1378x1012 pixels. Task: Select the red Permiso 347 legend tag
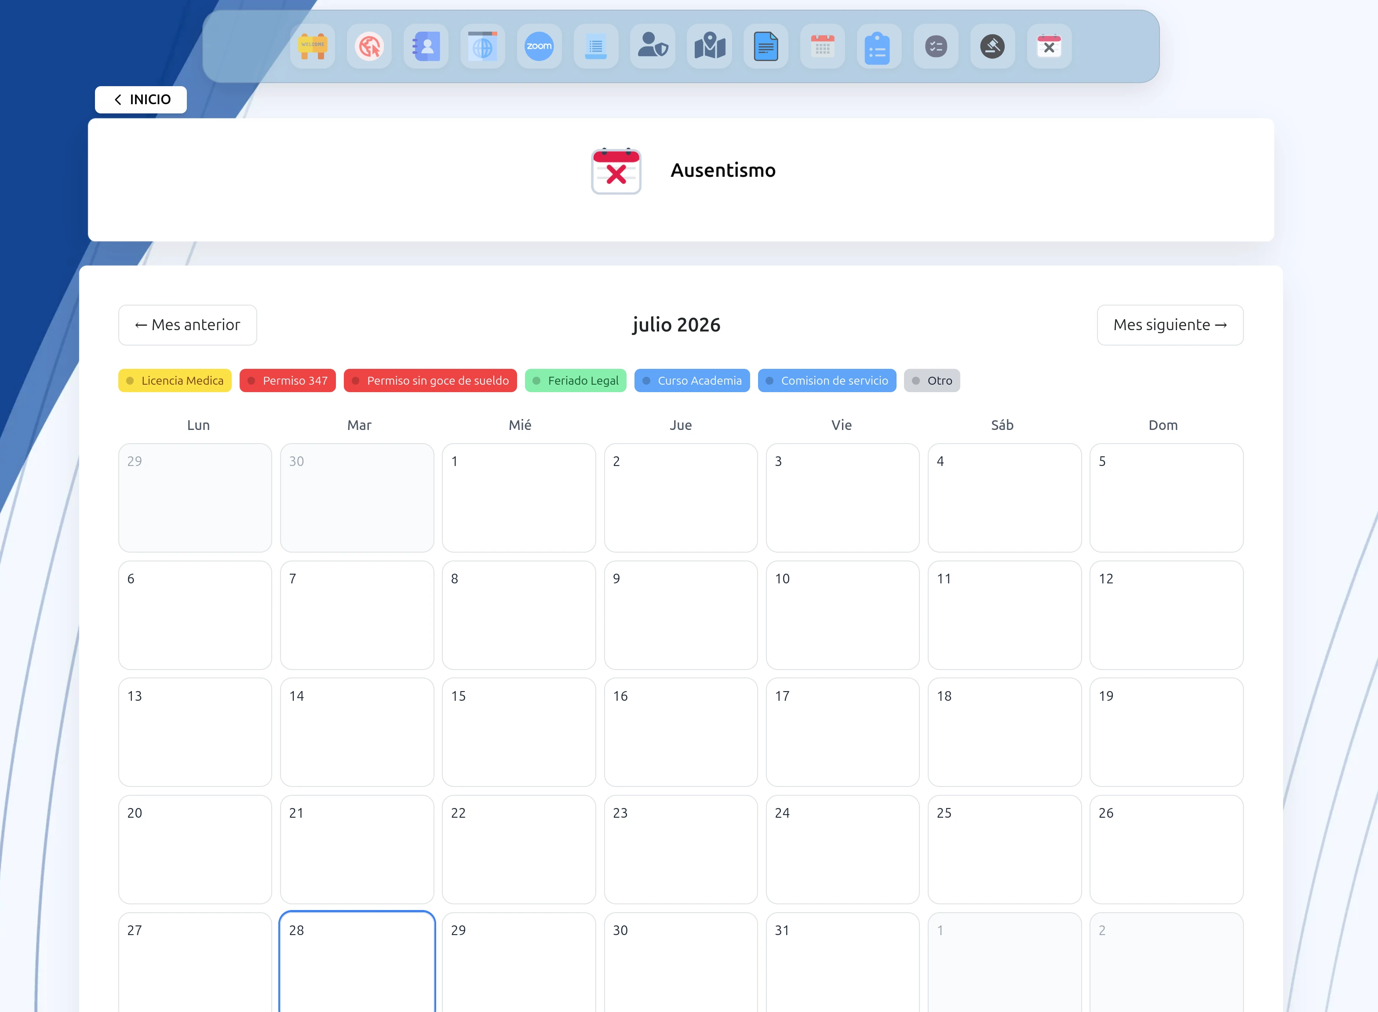pos(288,380)
